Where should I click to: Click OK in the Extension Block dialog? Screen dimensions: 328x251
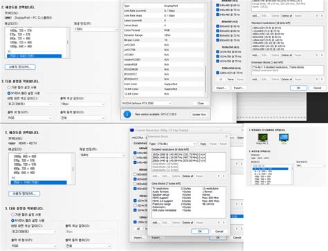pos(200,232)
